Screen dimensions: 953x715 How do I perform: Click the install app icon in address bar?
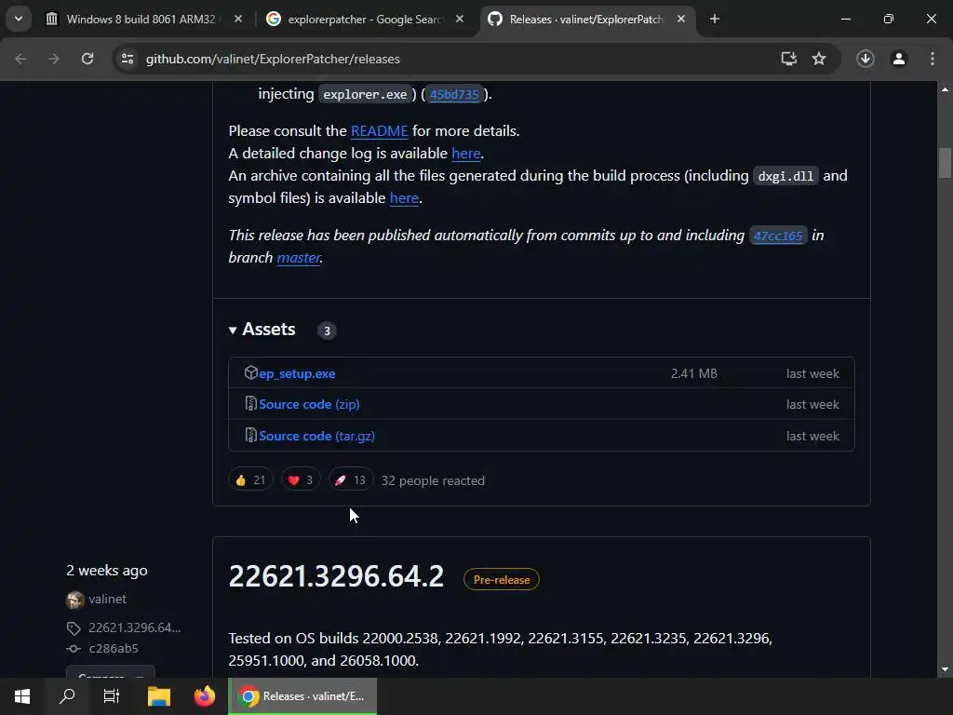coord(789,59)
